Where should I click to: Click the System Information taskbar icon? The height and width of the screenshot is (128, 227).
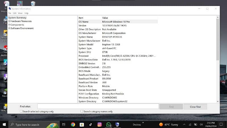coord(117,124)
